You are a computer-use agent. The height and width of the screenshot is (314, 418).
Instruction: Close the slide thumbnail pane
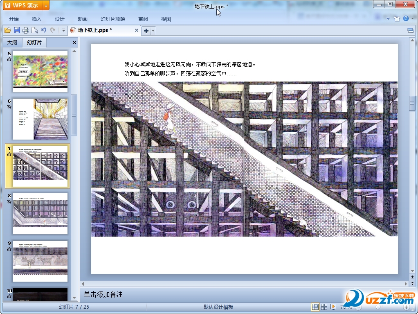tap(74, 43)
